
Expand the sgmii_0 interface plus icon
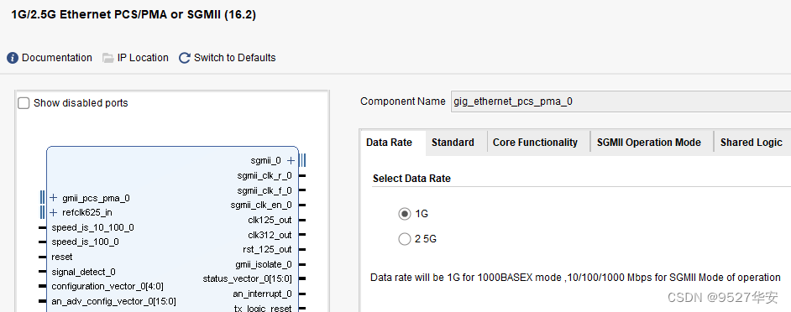point(291,161)
